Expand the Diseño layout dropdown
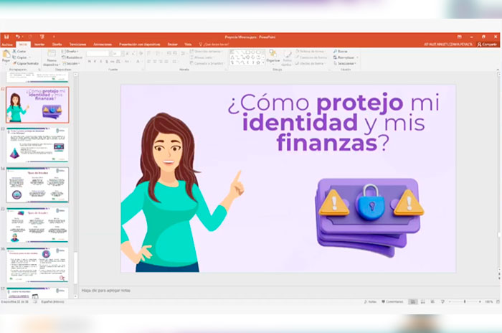The height and width of the screenshot is (333, 502). pos(72,51)
